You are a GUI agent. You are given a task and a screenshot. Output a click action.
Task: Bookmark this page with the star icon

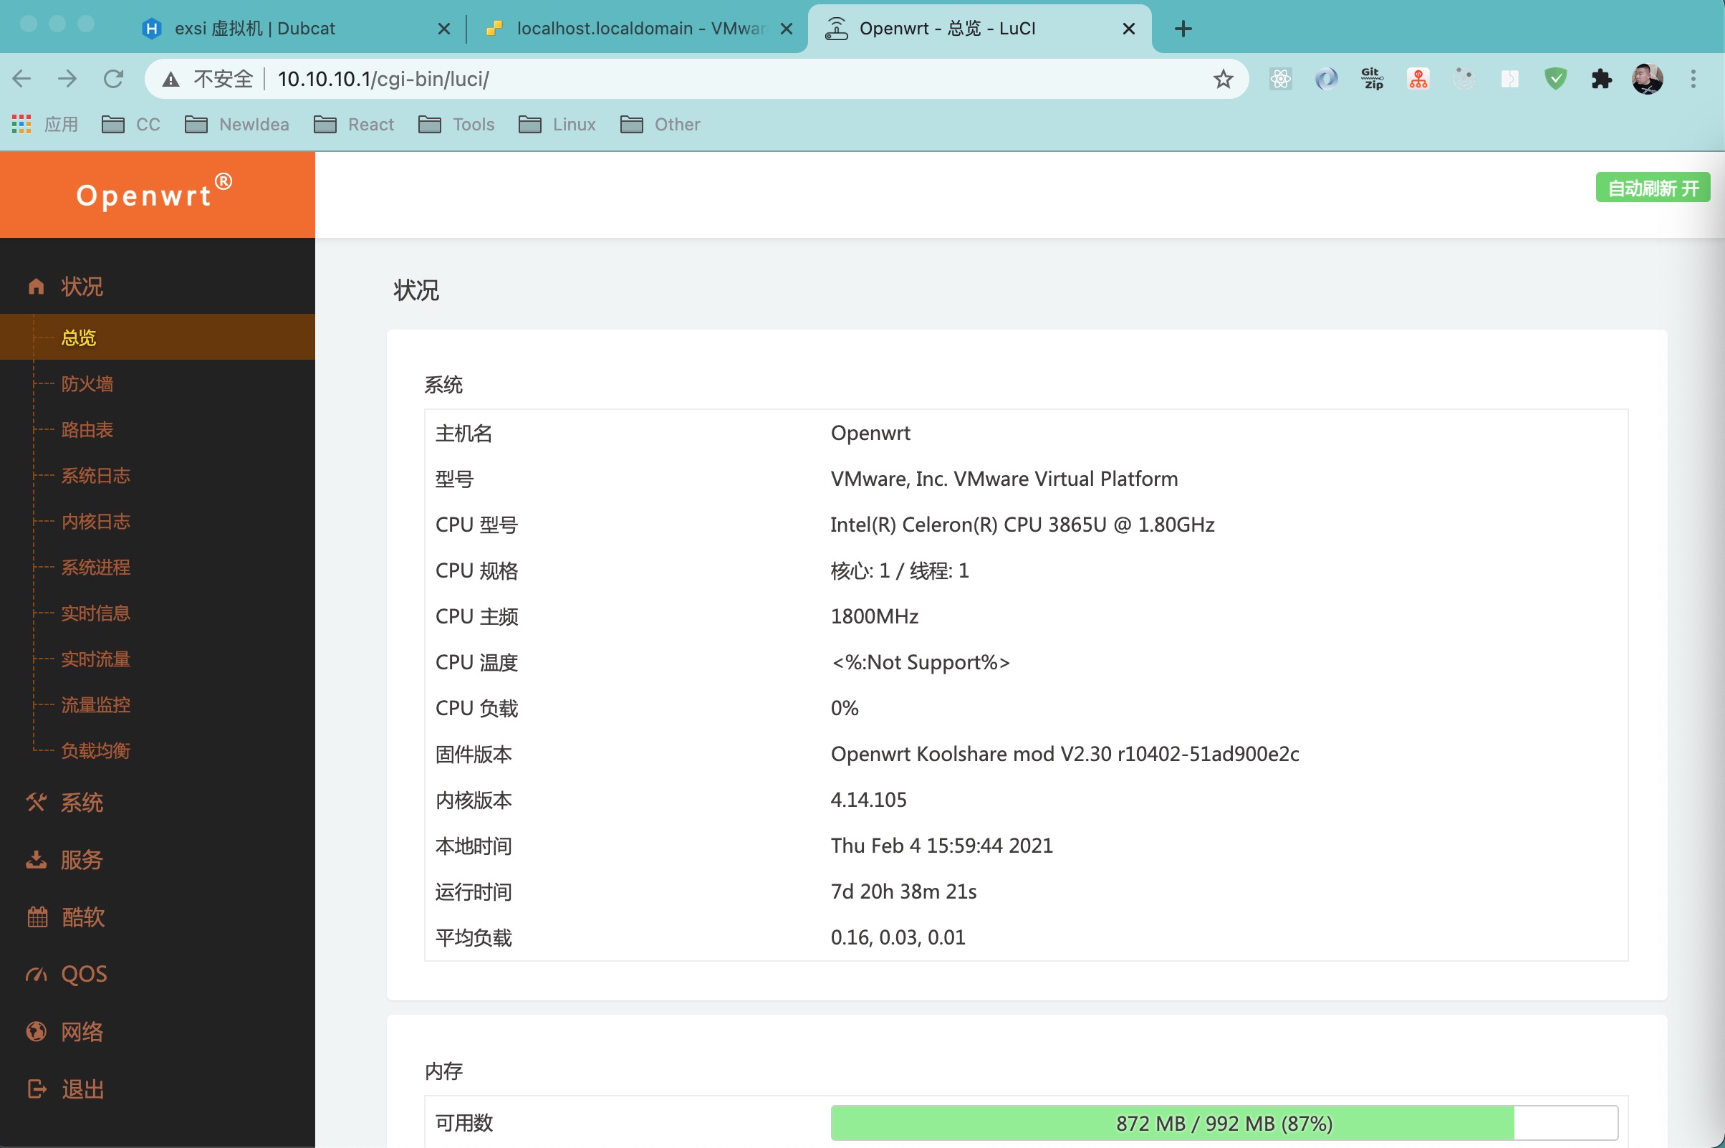pos(1223,78)
